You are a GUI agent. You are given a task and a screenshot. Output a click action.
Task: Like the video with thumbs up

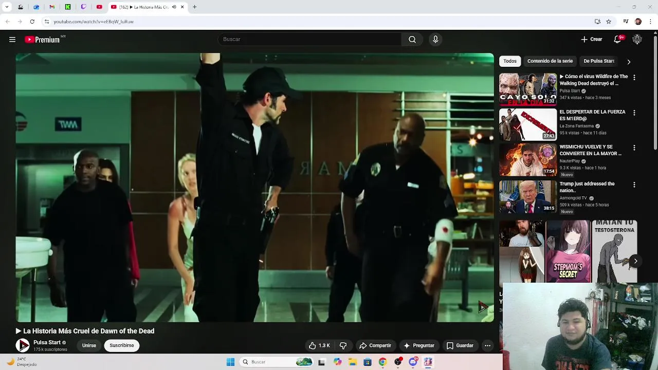tap(319, 346)
